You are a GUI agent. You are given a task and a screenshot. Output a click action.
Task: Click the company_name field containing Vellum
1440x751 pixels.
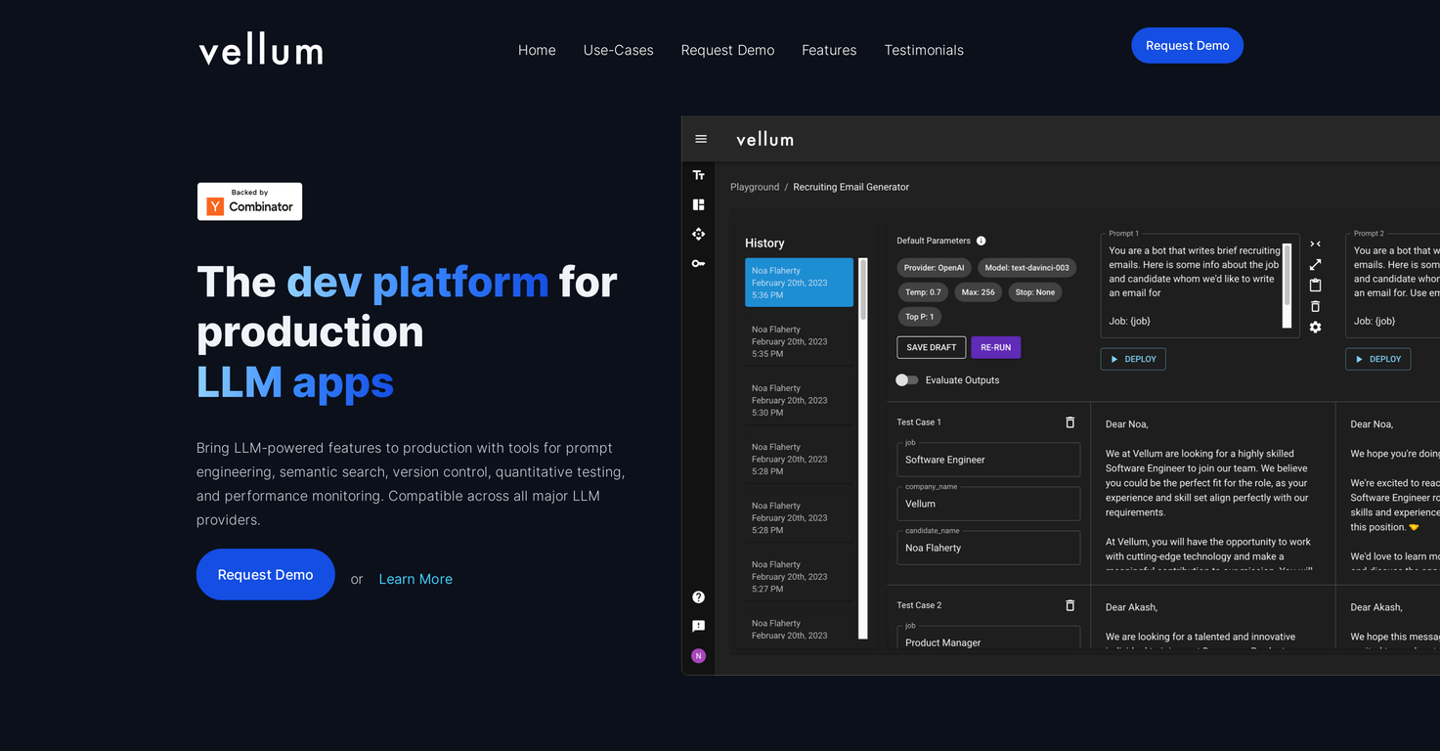click(988, 504)
